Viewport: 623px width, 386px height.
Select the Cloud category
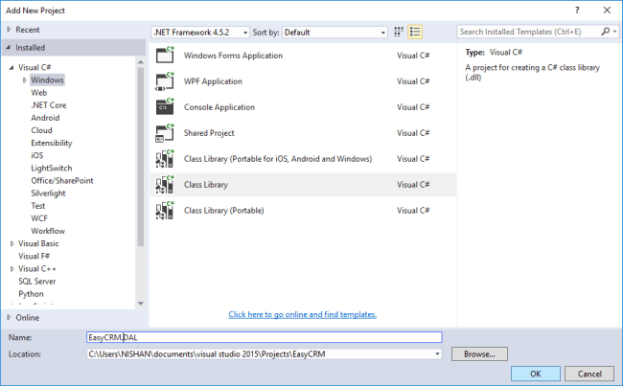[x=42, y=130]
